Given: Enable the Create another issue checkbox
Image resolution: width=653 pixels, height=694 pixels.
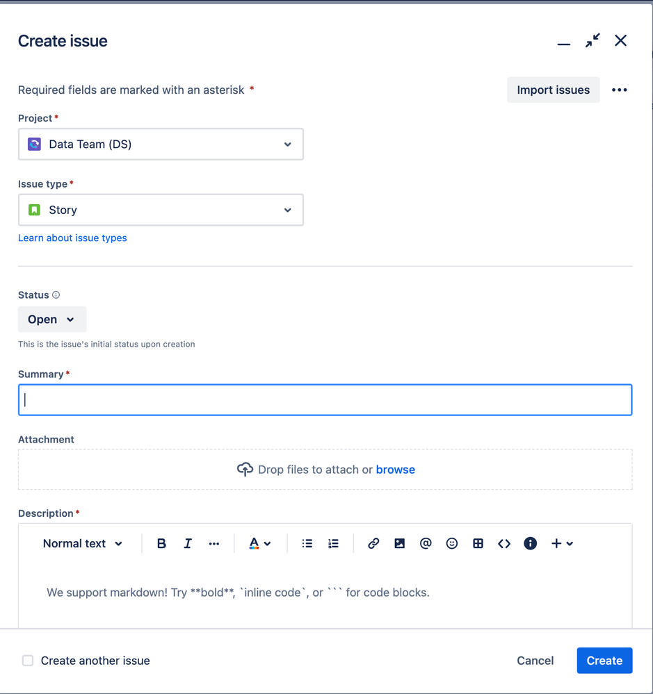Looking at the screenshot, I should tap(28, 661).
